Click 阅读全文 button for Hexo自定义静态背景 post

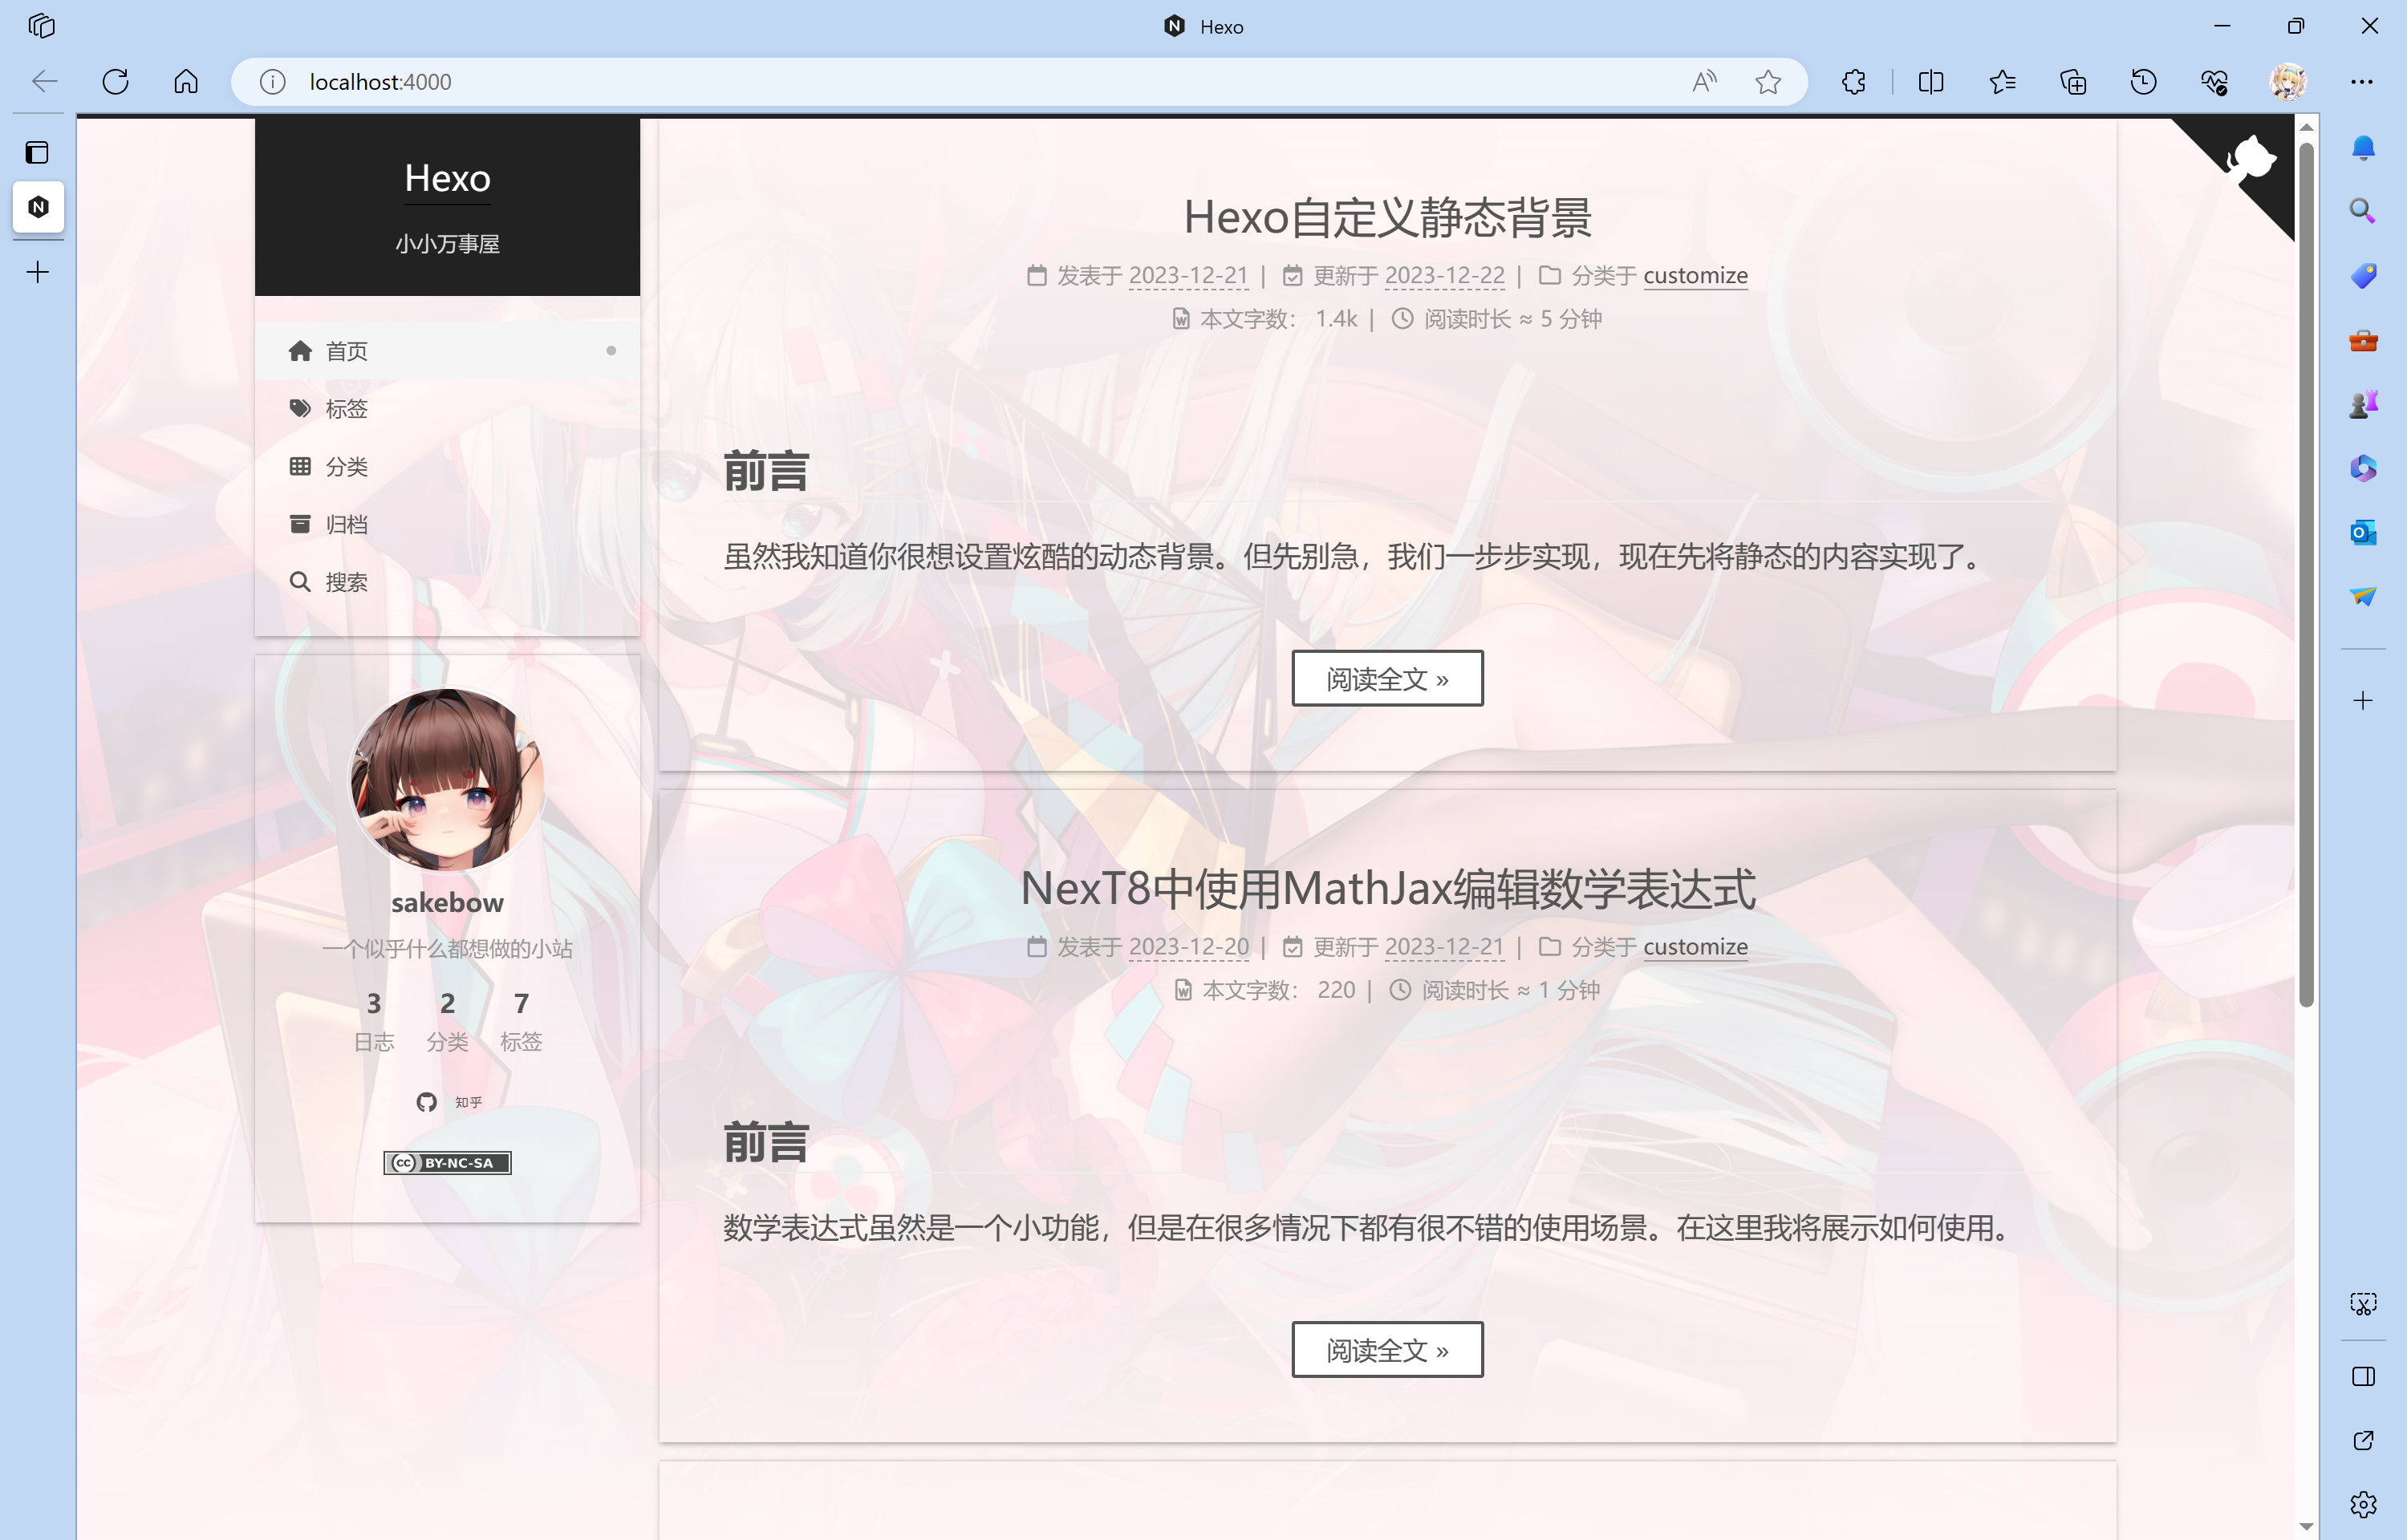tap(1386, 679)
